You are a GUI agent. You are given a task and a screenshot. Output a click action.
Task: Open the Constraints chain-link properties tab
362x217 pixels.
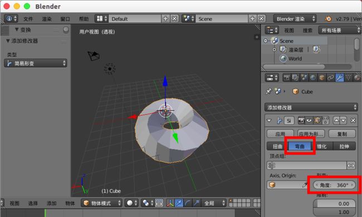[330, 78]
